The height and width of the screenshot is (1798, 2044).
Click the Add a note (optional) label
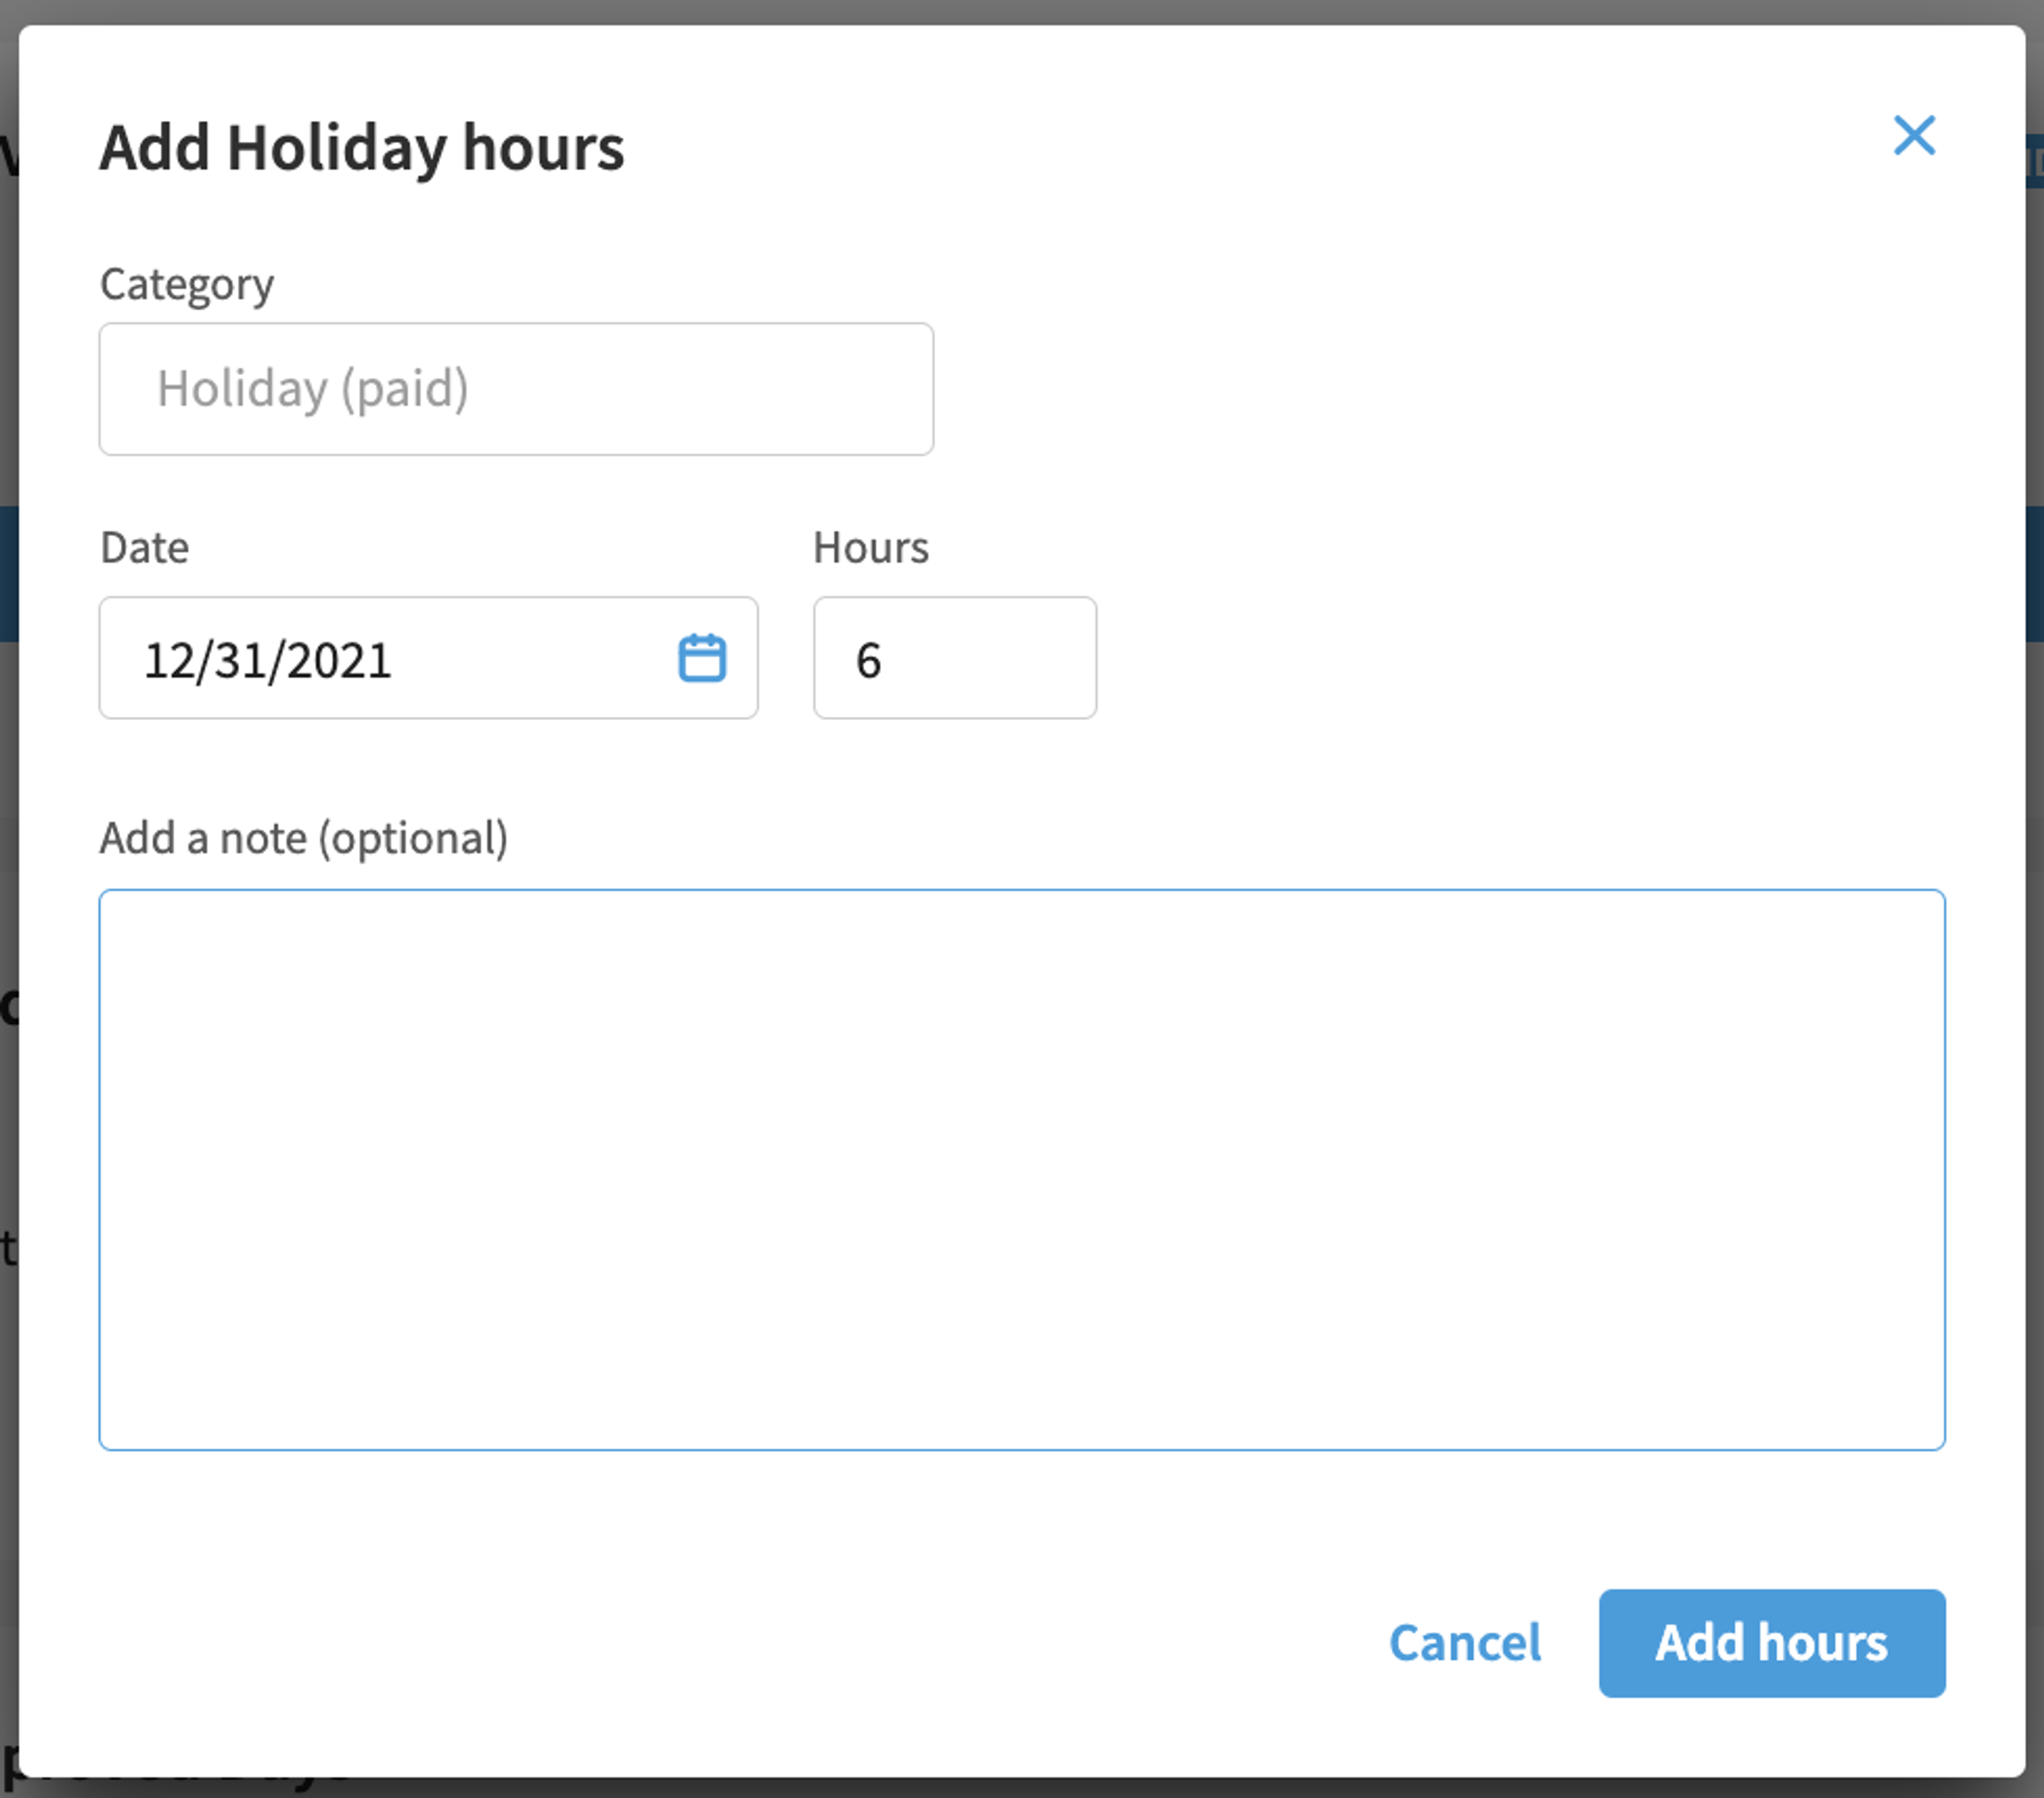pos(304,838)
